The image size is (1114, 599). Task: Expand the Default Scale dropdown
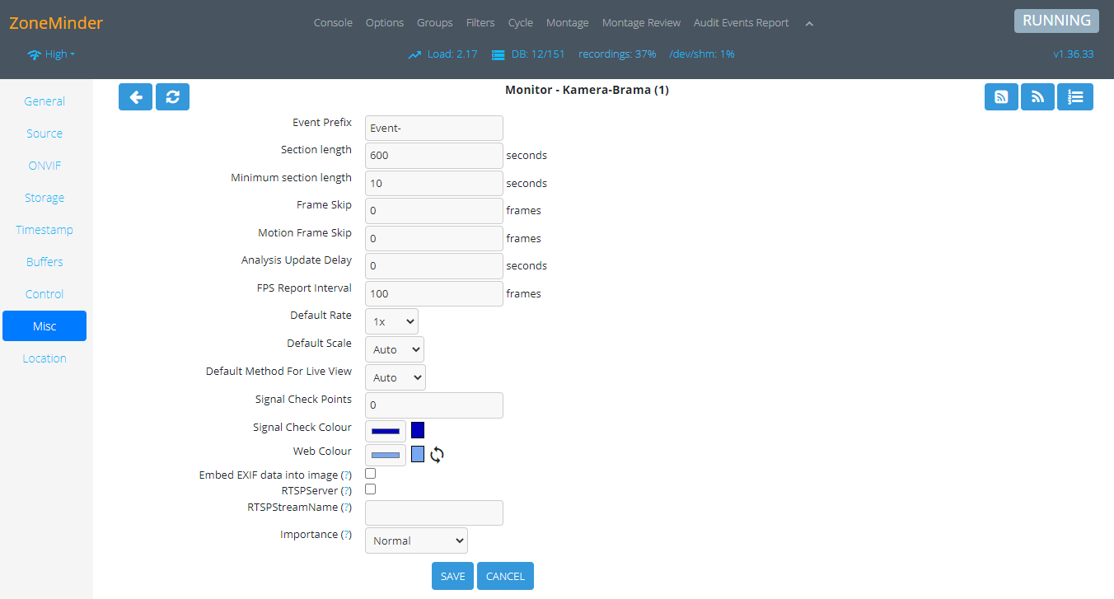coord(394,349)
